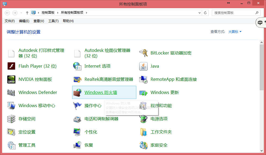Open the Power Options battery icon

click(x=143, y=119)
